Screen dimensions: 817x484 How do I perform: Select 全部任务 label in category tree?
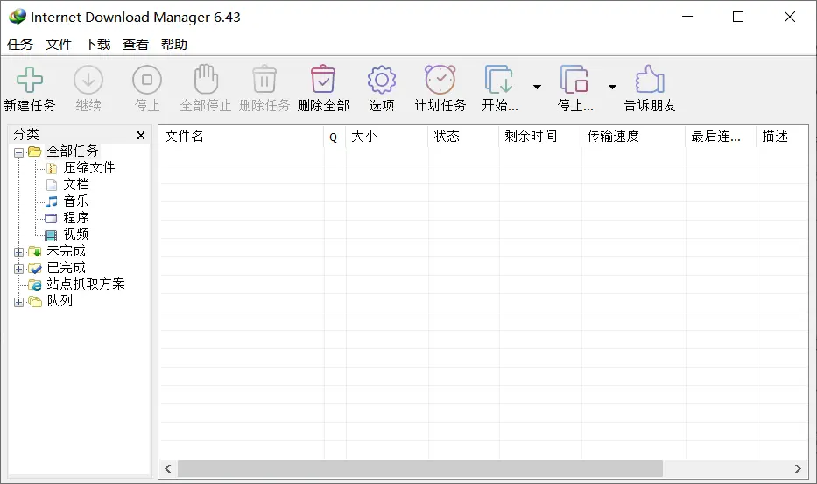pos(73,151)
